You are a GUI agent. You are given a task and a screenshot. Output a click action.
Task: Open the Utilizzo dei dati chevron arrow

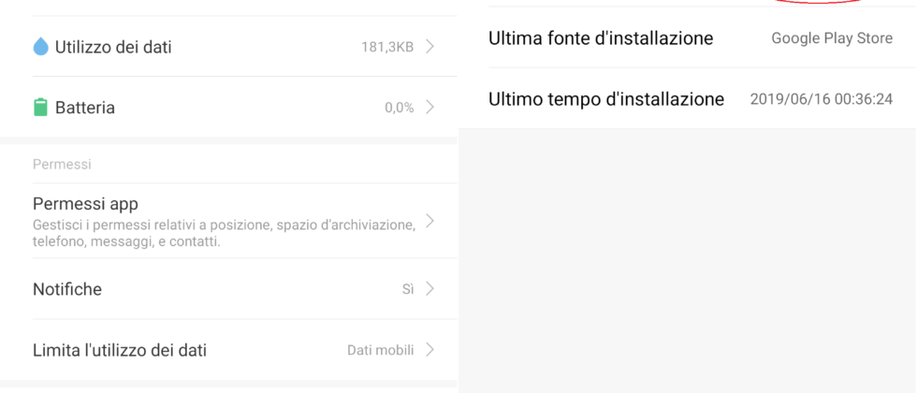(x=429, y=47)
